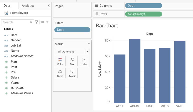Click the search magnifier icon

click(x=31, y=22)
